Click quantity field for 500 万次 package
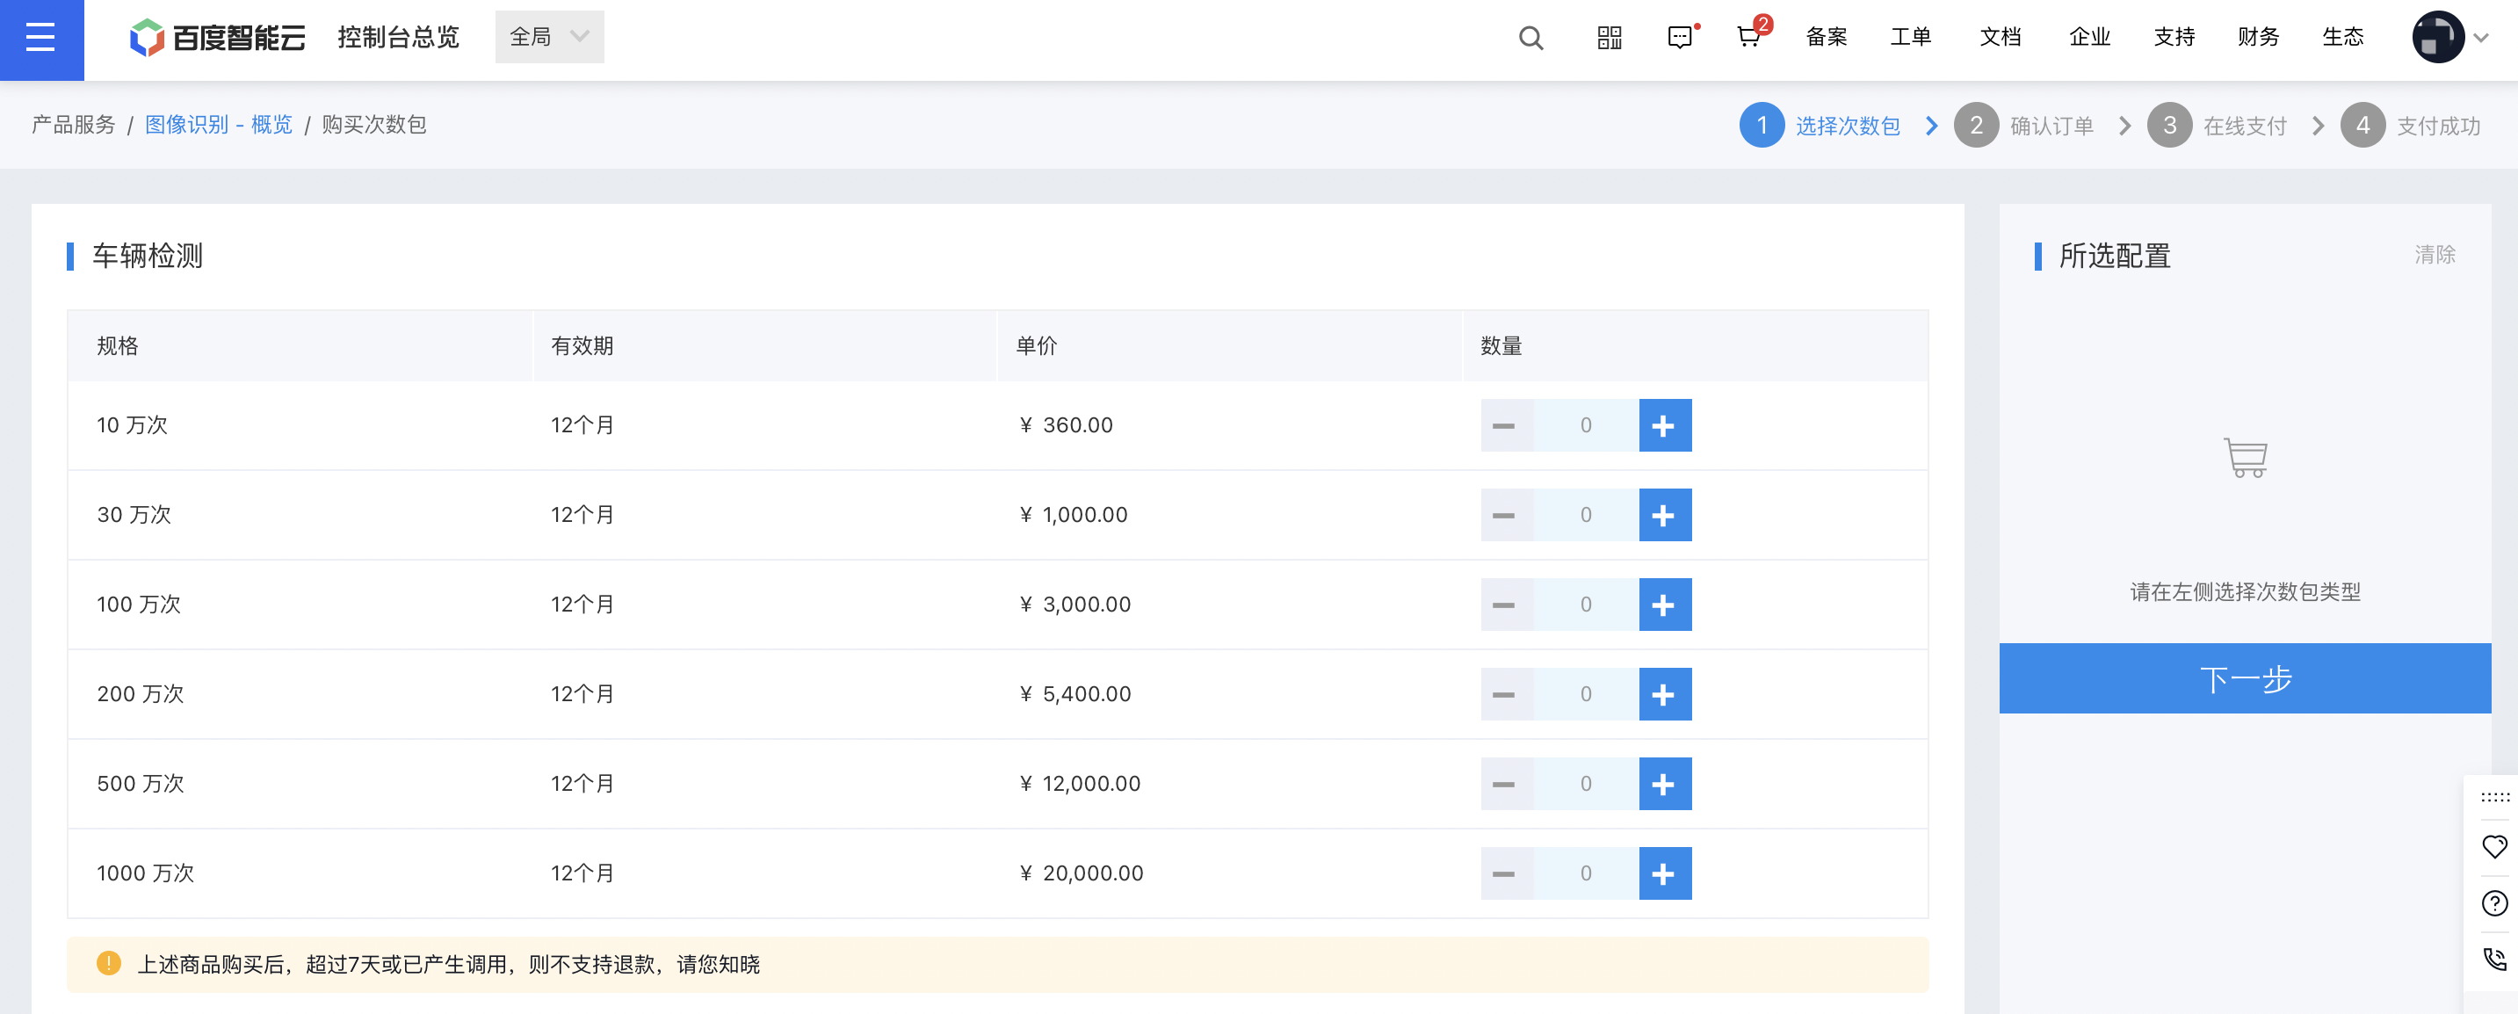This screenshot has width=2518, height=1014. click(x=1586, y=784)
